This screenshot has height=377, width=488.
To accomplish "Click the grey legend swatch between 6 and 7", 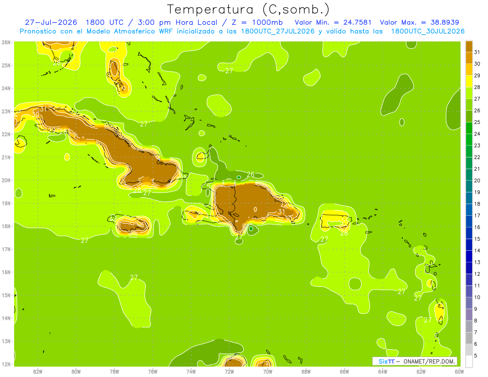I will pos(469,338).
